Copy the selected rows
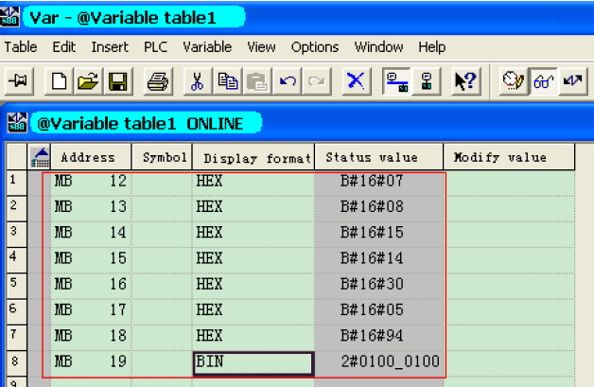This screenshot has width=594, height=387. [228, 81]
